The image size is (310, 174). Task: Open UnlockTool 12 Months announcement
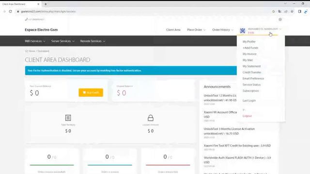220,98
